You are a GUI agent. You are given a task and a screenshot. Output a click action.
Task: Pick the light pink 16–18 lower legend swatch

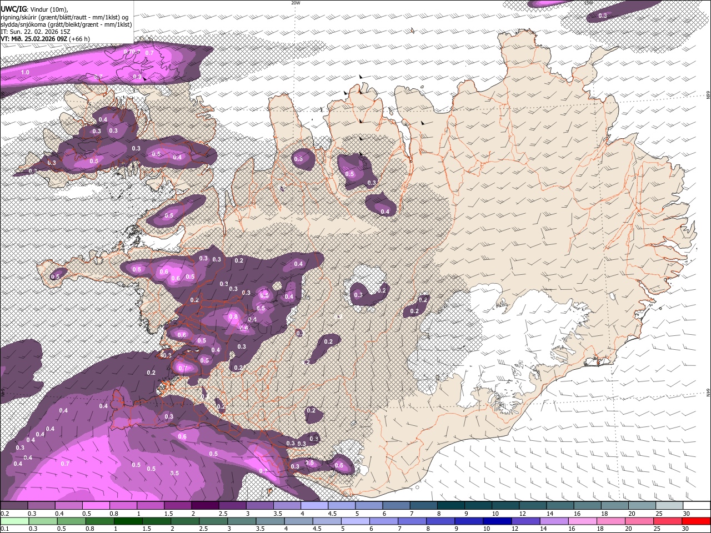point(583,521)
